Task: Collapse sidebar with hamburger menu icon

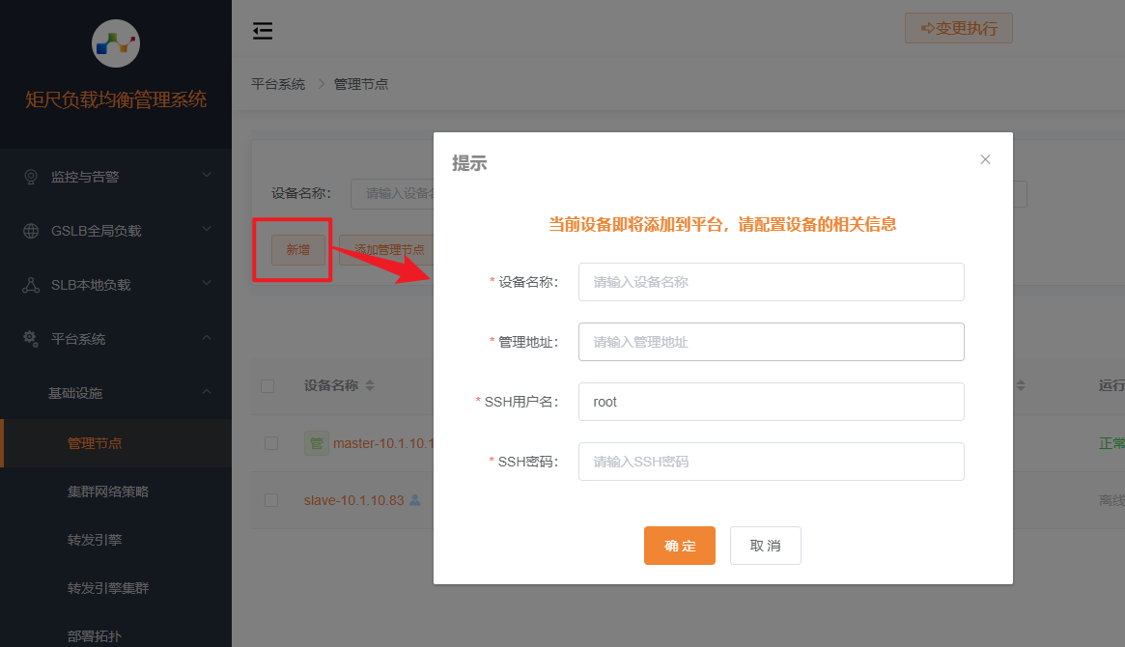Action: pos(263,31)
